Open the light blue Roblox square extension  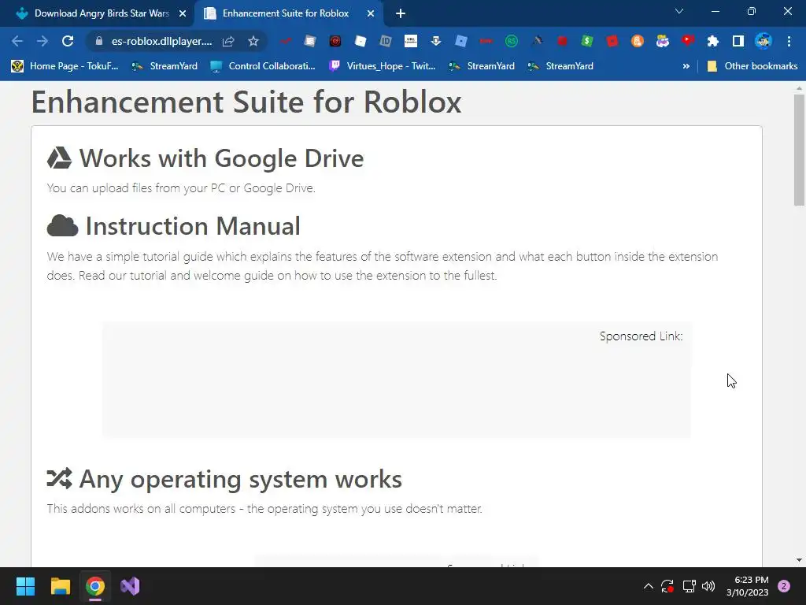pos(461,41)
